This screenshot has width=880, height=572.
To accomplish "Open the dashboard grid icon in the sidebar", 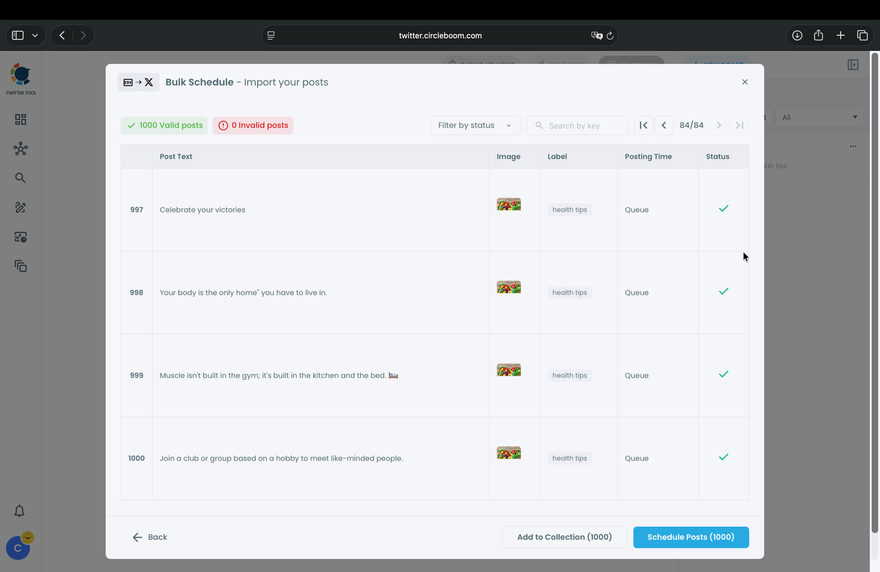I will 20,119.
